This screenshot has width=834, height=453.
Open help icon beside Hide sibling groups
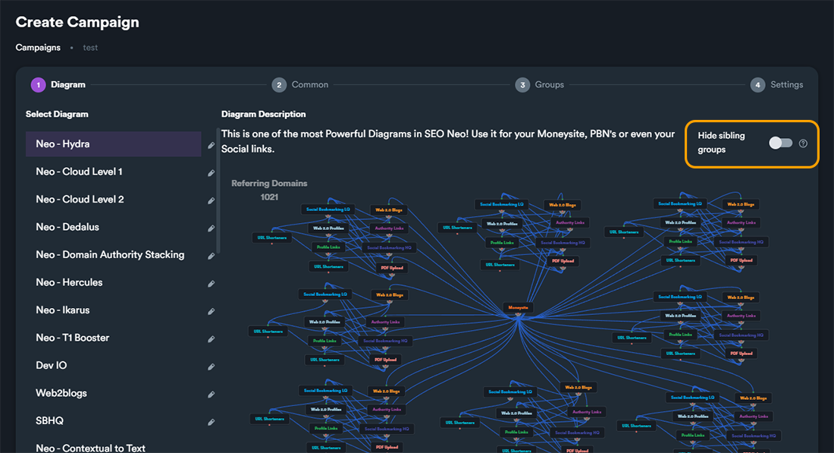(x=803, y=143)
